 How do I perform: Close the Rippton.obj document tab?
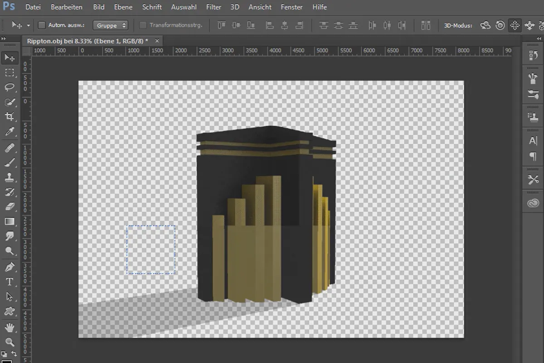tap(157, 41)
